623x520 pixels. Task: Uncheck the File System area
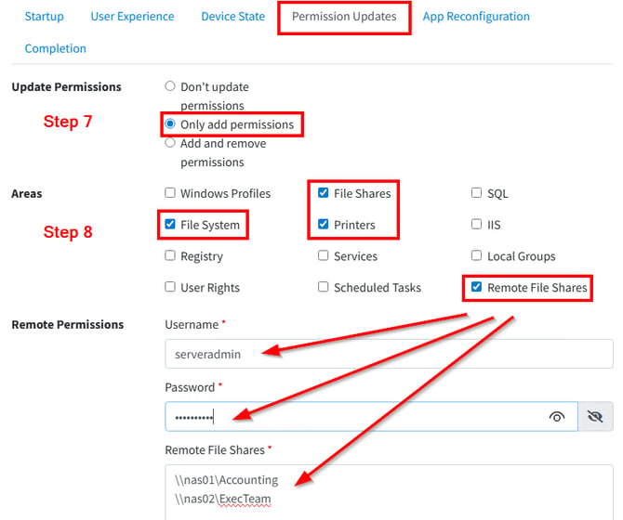170,224
